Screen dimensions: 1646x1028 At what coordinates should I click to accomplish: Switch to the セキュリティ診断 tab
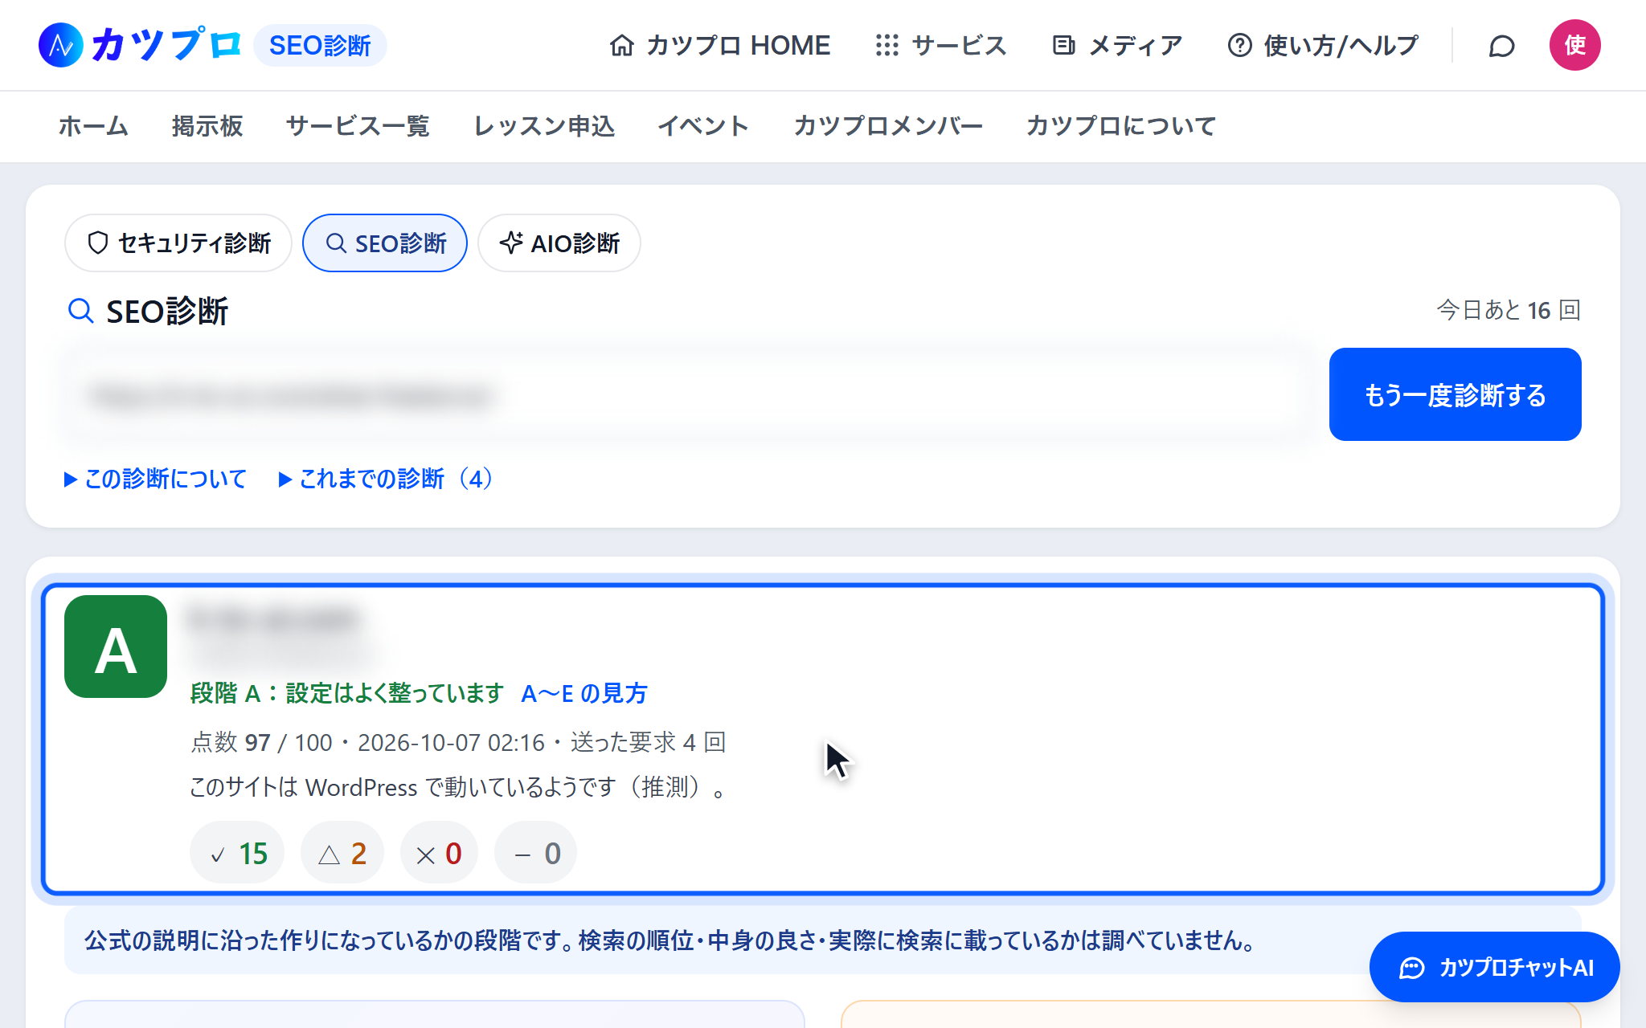coord(178,243)
